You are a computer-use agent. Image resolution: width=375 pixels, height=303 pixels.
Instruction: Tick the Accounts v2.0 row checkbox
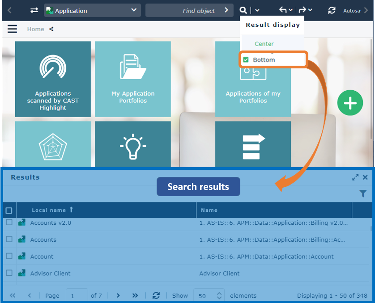point(9,223)
